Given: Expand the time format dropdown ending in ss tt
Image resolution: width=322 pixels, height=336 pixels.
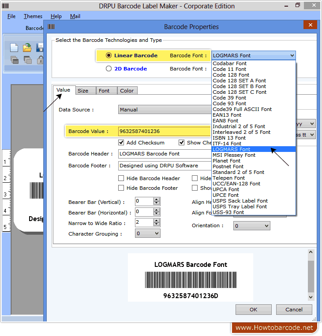Looking at the screenshot, I should point(312,135).
